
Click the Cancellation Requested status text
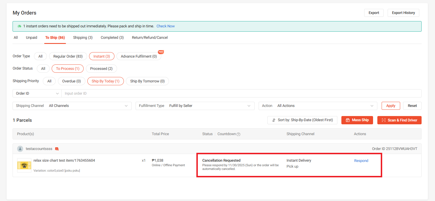pyautogui.click(x=221, y=161)
